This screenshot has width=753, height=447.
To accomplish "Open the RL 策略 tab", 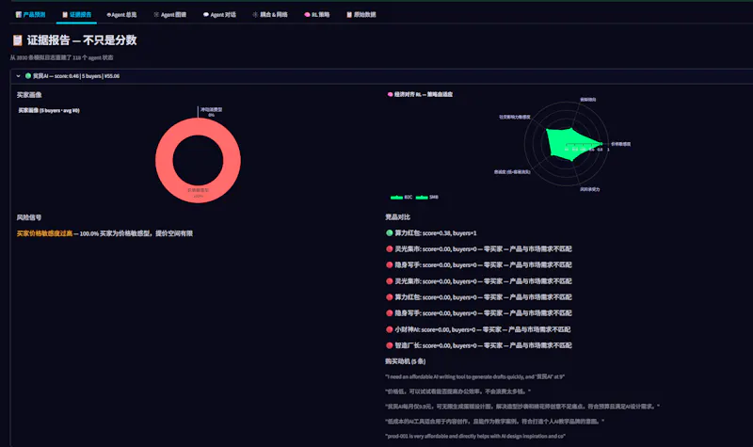I will coord(317,15).
